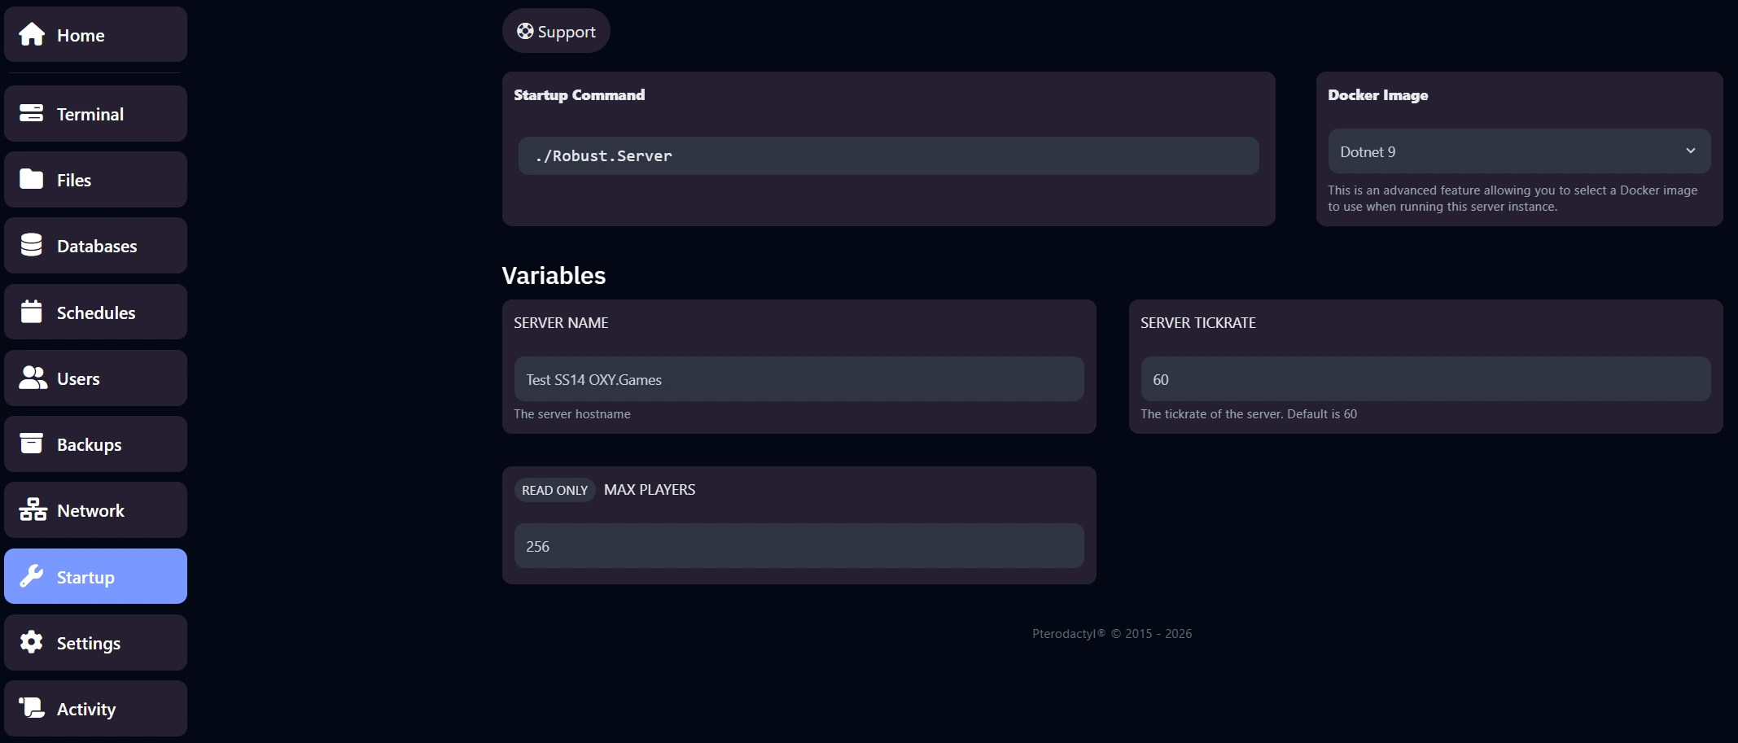1738x743 pixels.
Task: Click the Support life-ring icon
Action: [526, 31]
